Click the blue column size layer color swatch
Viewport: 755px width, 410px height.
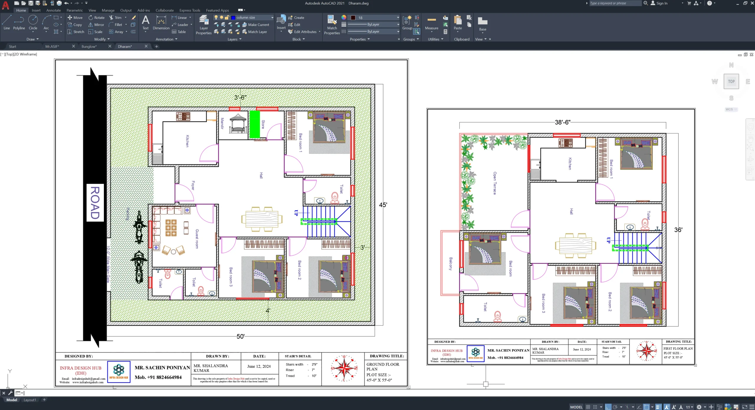[x=233, y=18]
